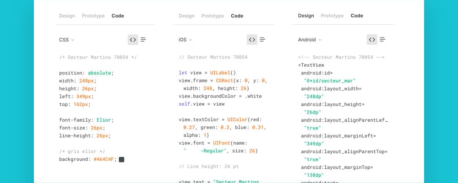Viewport: 458px width, 183px height.
Task: Toggle code view icon in iOS panel
Action: coord(252,40)
